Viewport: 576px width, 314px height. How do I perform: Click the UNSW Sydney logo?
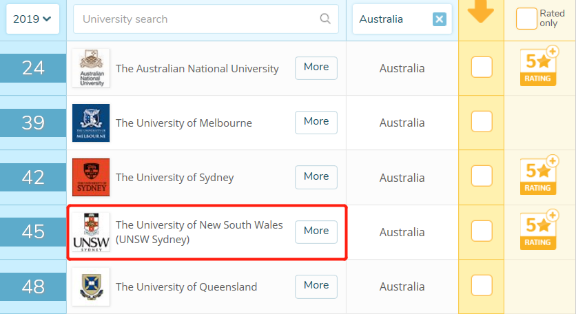tap(91, 232)
